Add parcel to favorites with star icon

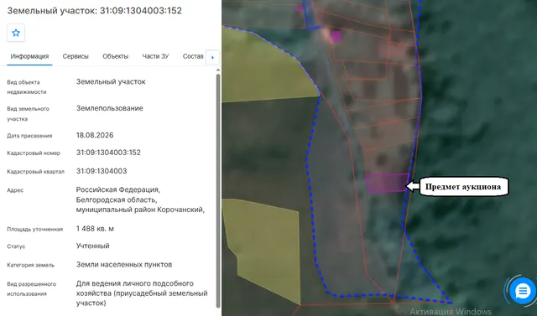coord(16,33)
